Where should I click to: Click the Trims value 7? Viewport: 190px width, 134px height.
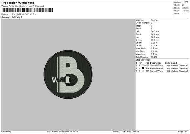[152, 28]
